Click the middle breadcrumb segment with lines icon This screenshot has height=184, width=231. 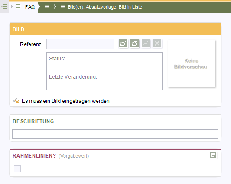coord(46,6)
